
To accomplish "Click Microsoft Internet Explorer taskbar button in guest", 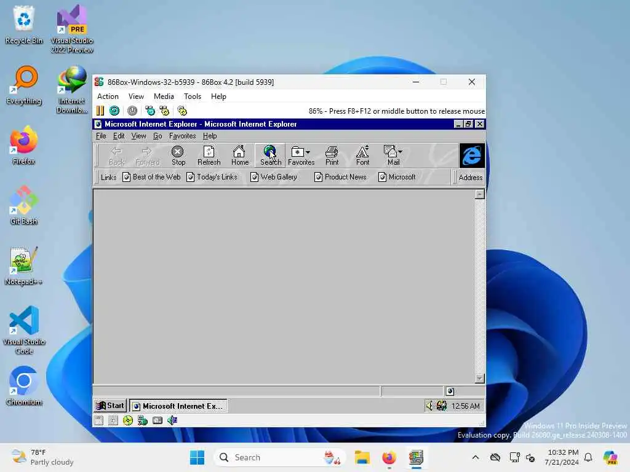I will (178, 406).
